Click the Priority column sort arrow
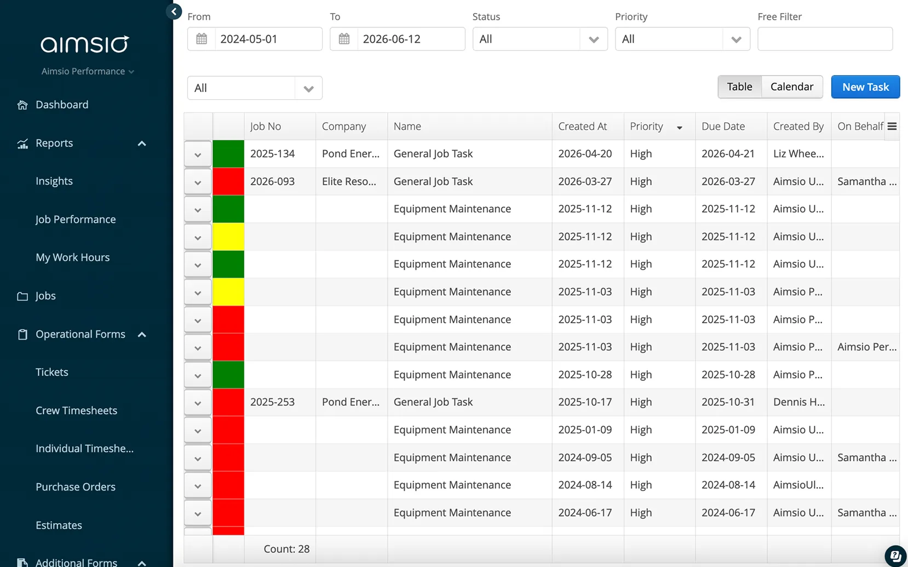908x567 pixels. pyautogui.click(x=680, y=128)
